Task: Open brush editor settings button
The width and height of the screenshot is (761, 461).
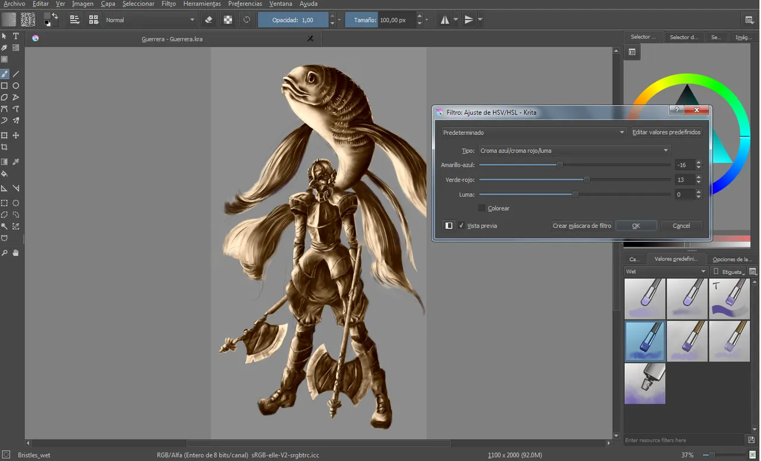Action: coord(75,20)
